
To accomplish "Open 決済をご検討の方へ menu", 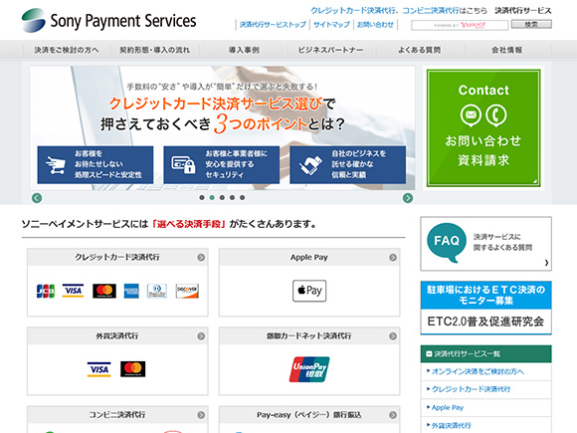I will coord(67,50).
